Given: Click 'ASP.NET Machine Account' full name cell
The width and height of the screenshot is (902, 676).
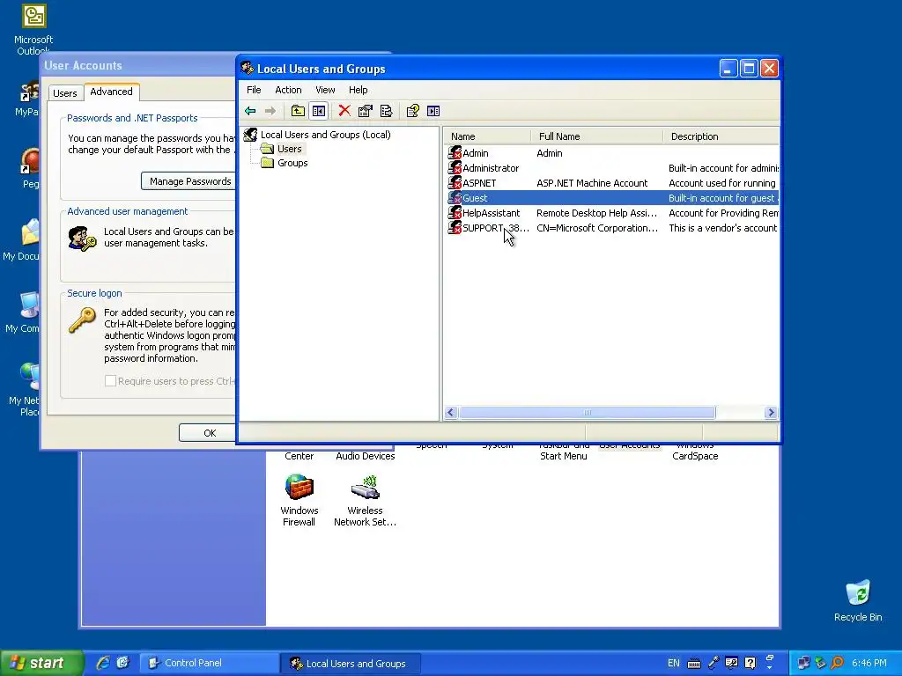Looking at the screenshot, I should (592, 183).
